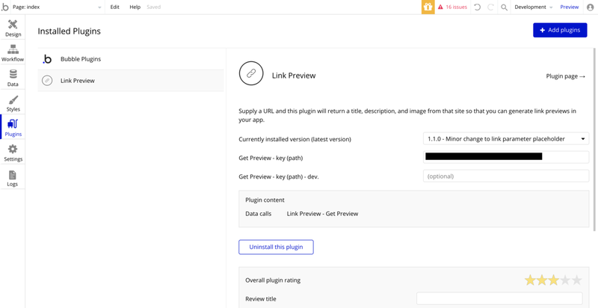Click the Uninstall this plugin button

coord(276,247)
